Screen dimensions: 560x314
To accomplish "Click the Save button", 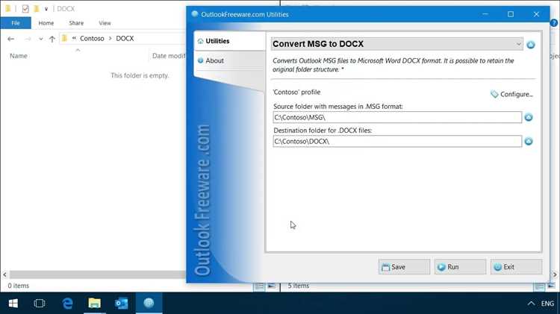I will click(404, 267).
